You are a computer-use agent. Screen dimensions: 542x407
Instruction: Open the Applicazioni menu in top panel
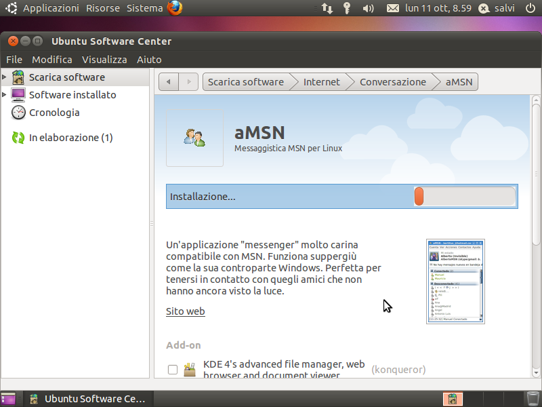point(51,8)
